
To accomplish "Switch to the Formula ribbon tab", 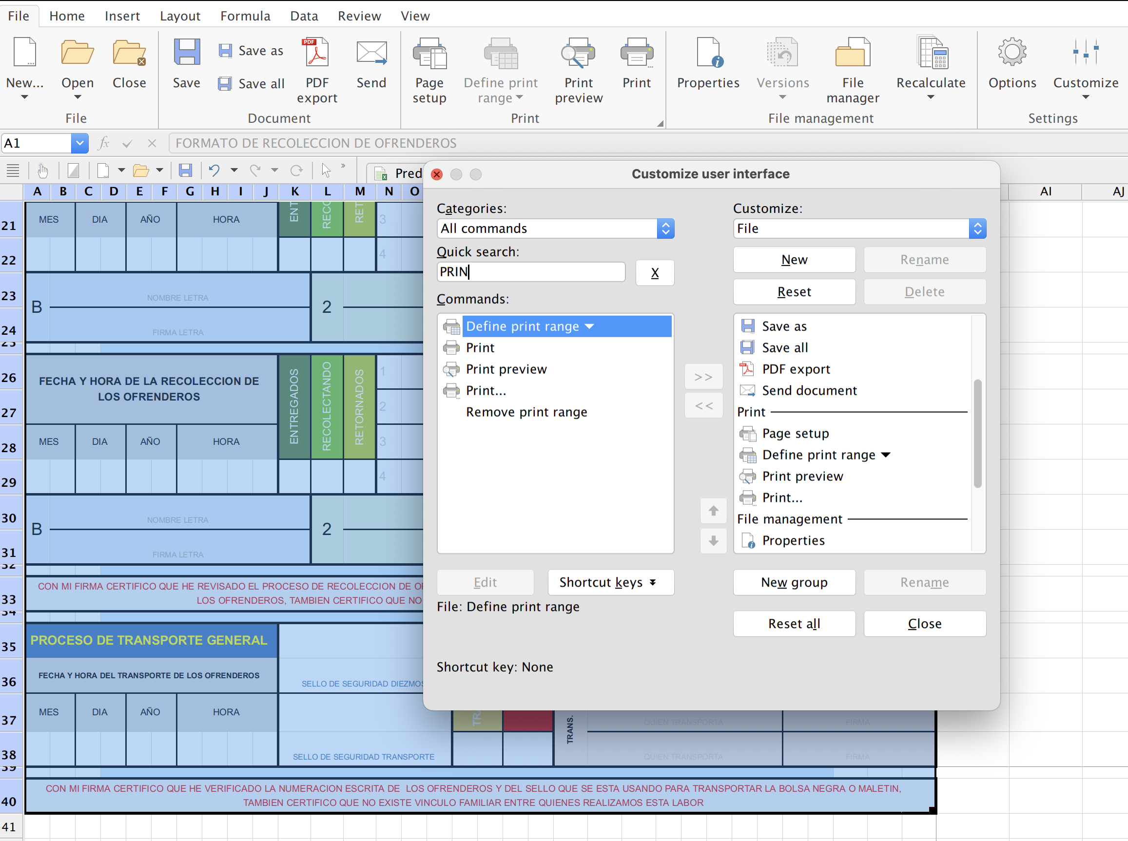I will coord(245,16).
